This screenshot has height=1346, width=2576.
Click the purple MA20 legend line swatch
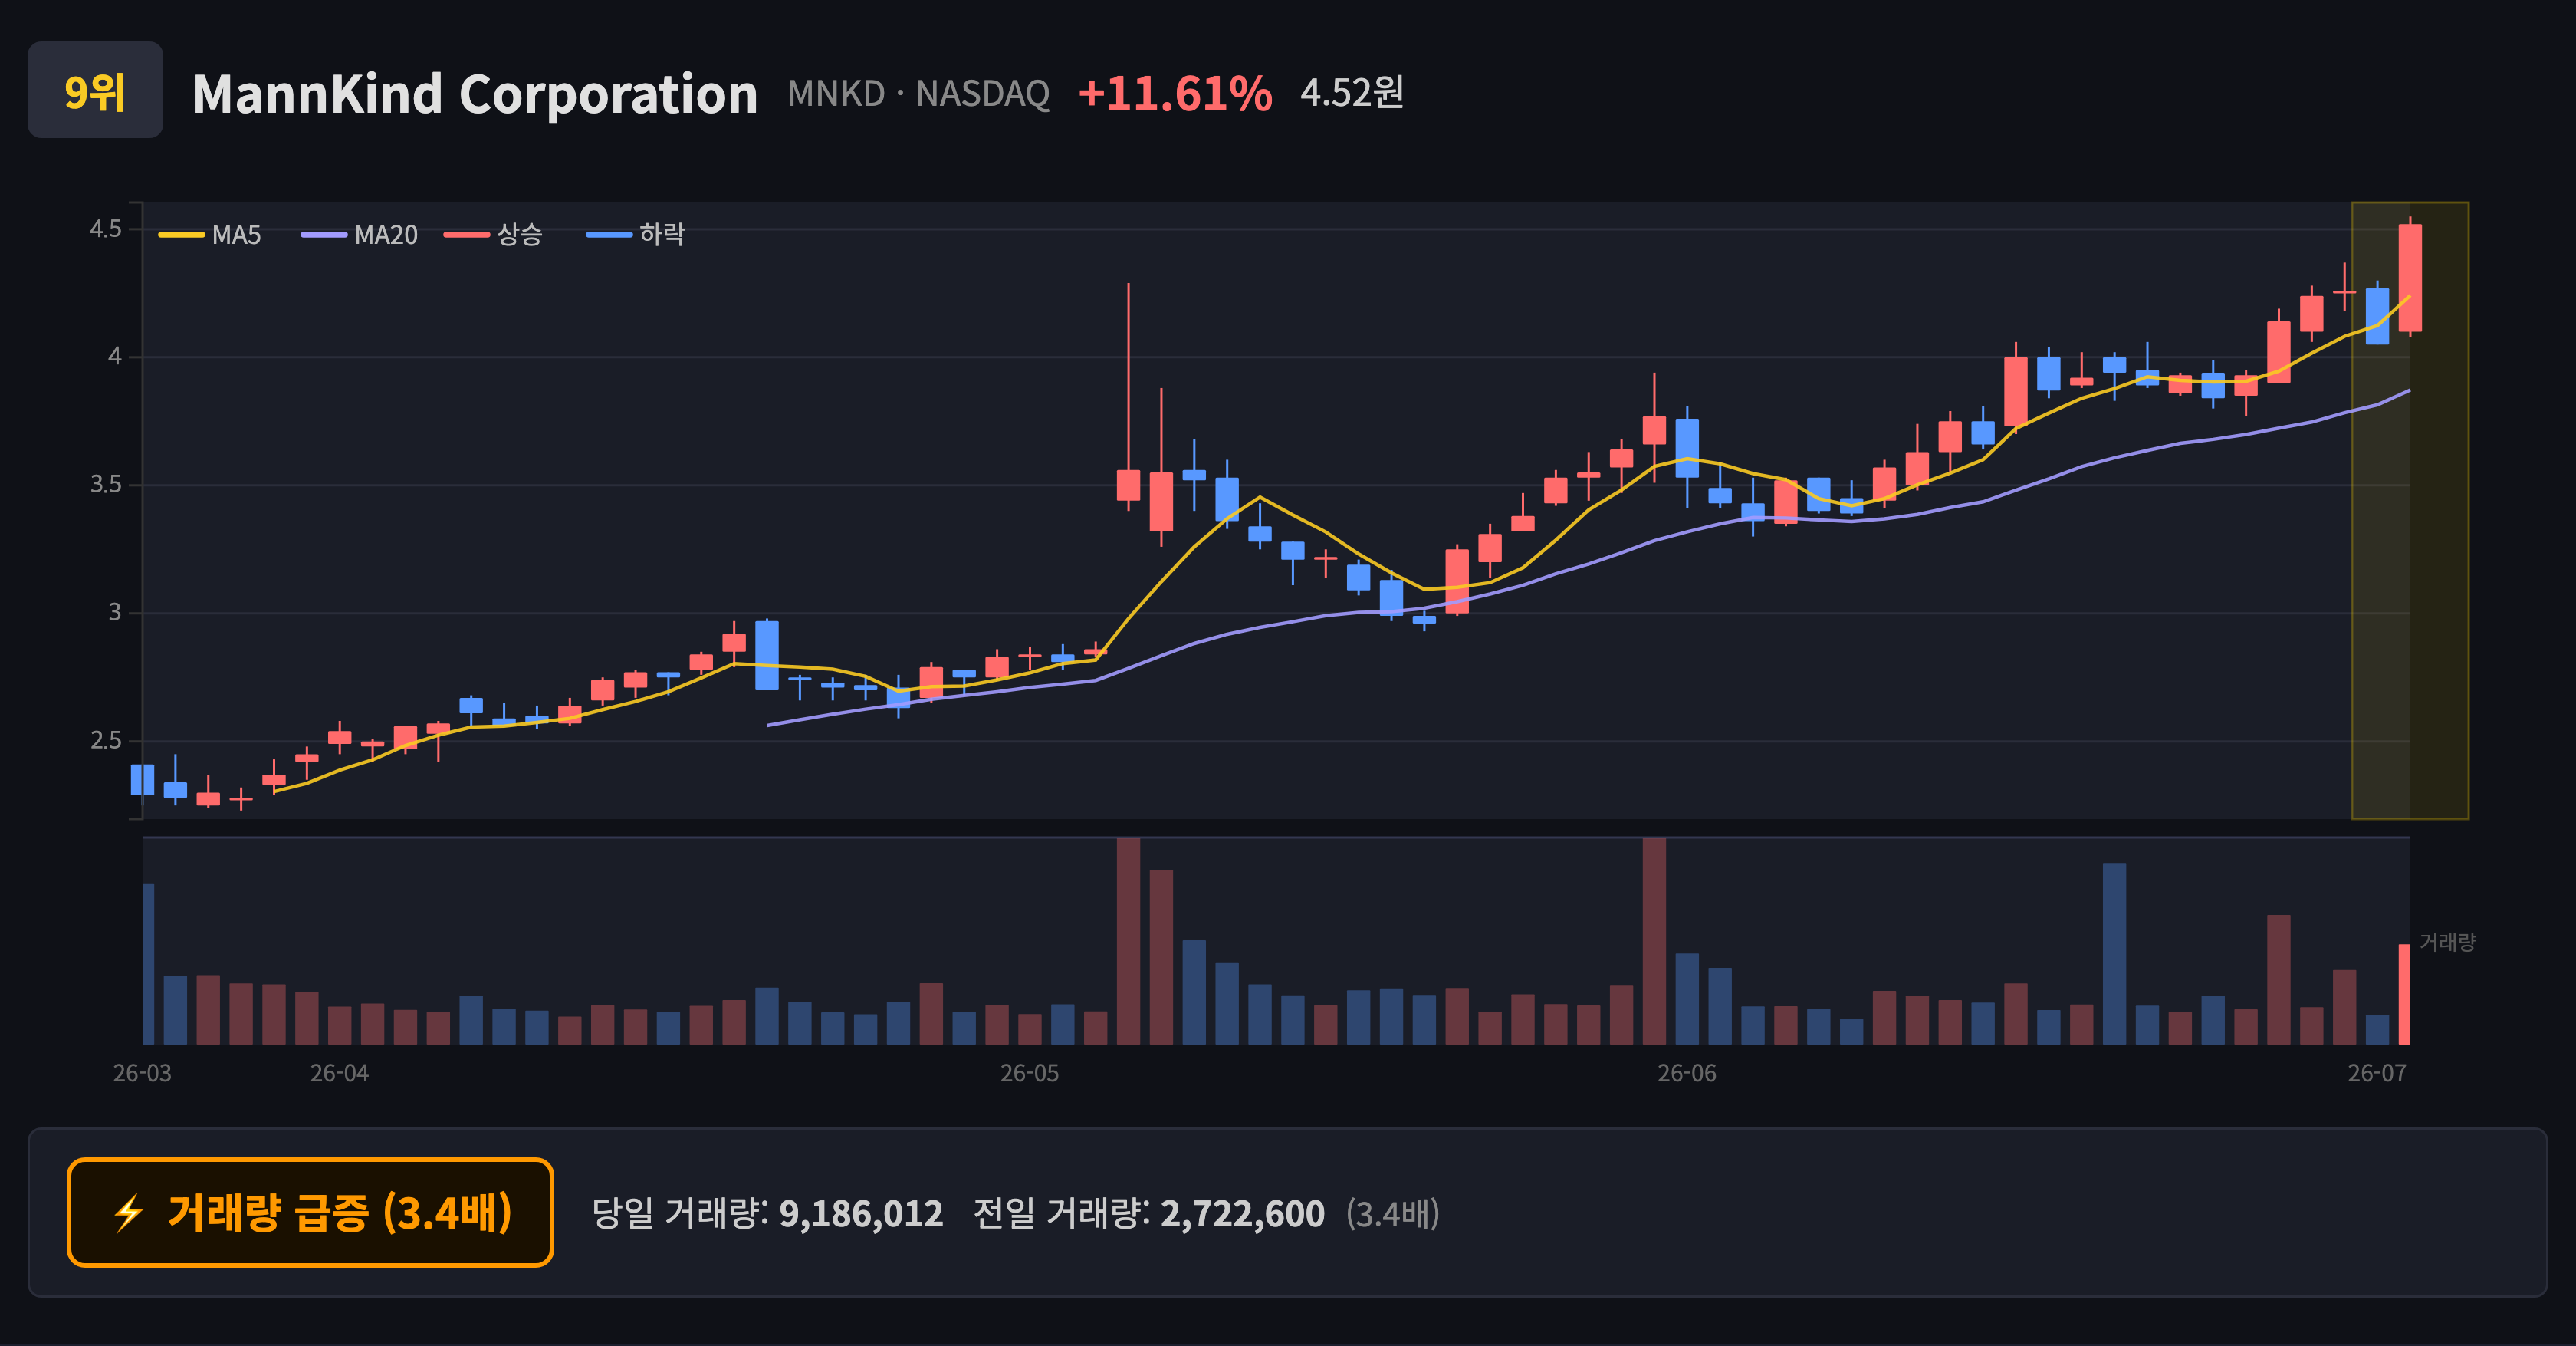point(324,235)
